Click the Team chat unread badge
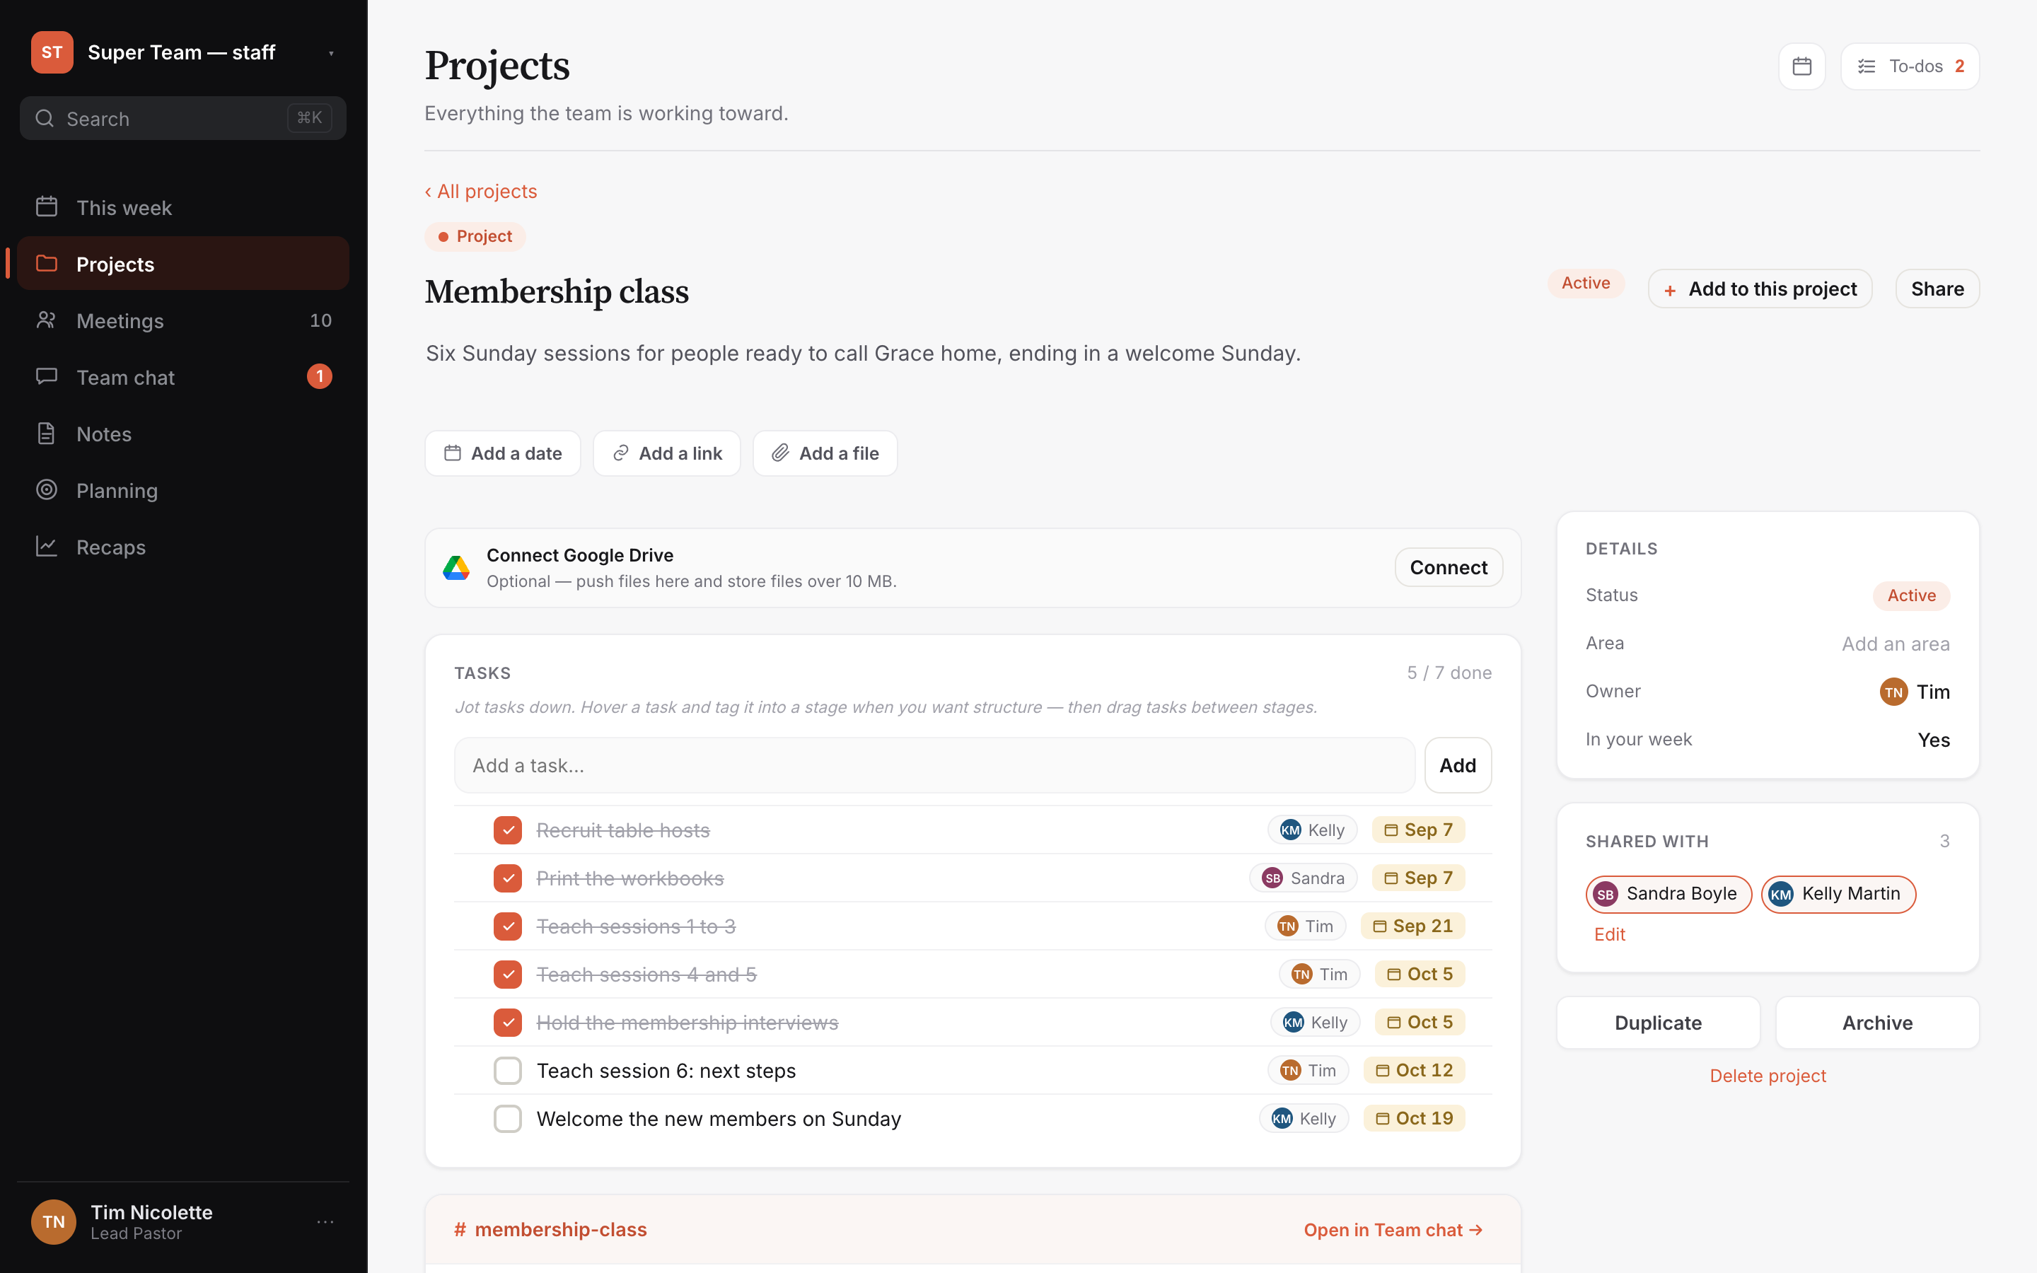Image resolution: width=2037 pixels, height=1273 pixels. [x=319, y=376]
